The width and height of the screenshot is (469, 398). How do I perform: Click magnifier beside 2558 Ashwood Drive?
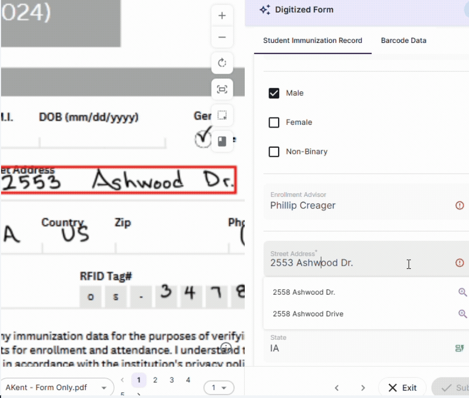[x=462, y=314]
